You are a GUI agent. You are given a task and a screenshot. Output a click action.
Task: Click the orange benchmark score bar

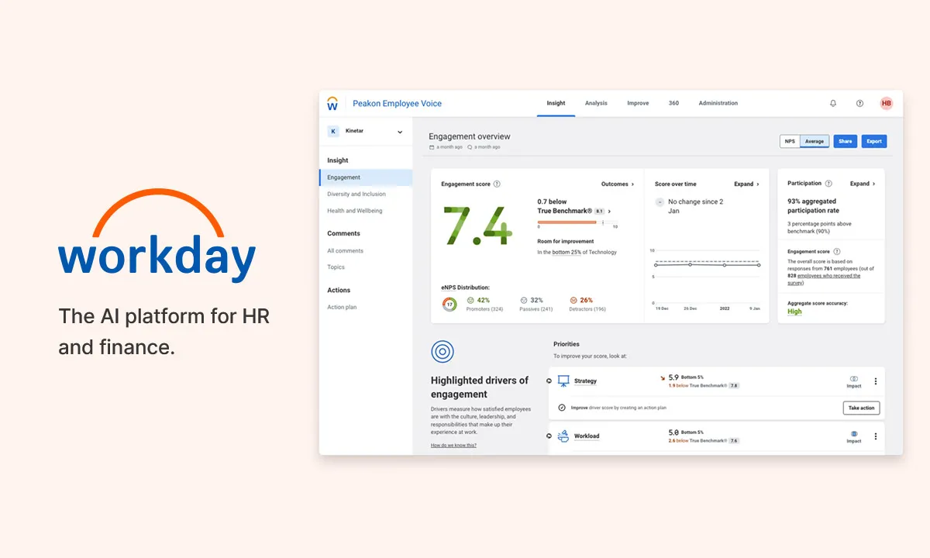566,222
